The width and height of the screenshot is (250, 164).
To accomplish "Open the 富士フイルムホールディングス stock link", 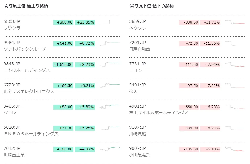I will click(159, 112).
